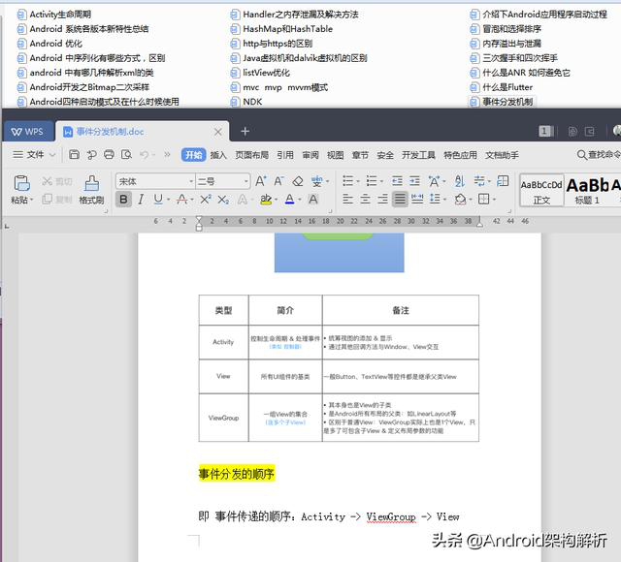The image size is (621, 562).
Task: Apply the blue font color A
Action: [x=289, y=200]
